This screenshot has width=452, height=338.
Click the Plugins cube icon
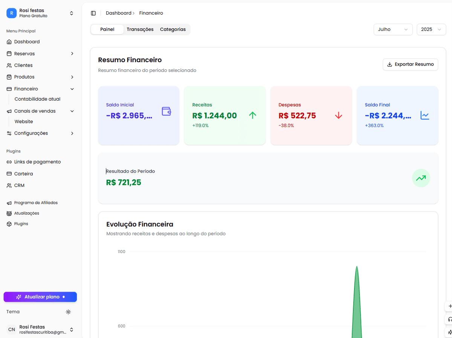tap(8, 223)
